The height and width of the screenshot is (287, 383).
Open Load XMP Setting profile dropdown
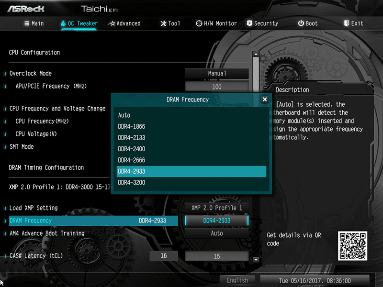click(x=217, y=208)
